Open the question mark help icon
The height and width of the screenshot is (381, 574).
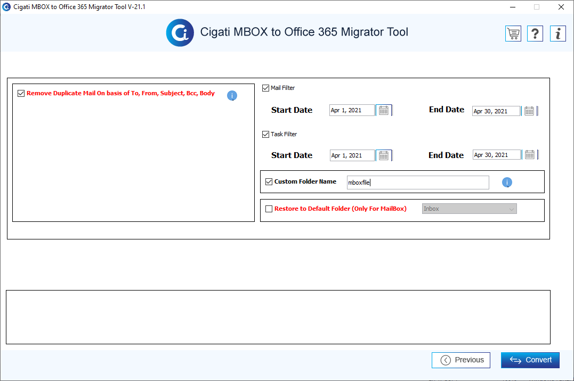click(535, 34)
